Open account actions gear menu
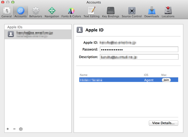The width and height of the screenshot is (188, 137). [21, 129]
